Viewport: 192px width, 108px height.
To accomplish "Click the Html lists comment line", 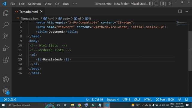I will pyautogui.click(x=49, y=46).
